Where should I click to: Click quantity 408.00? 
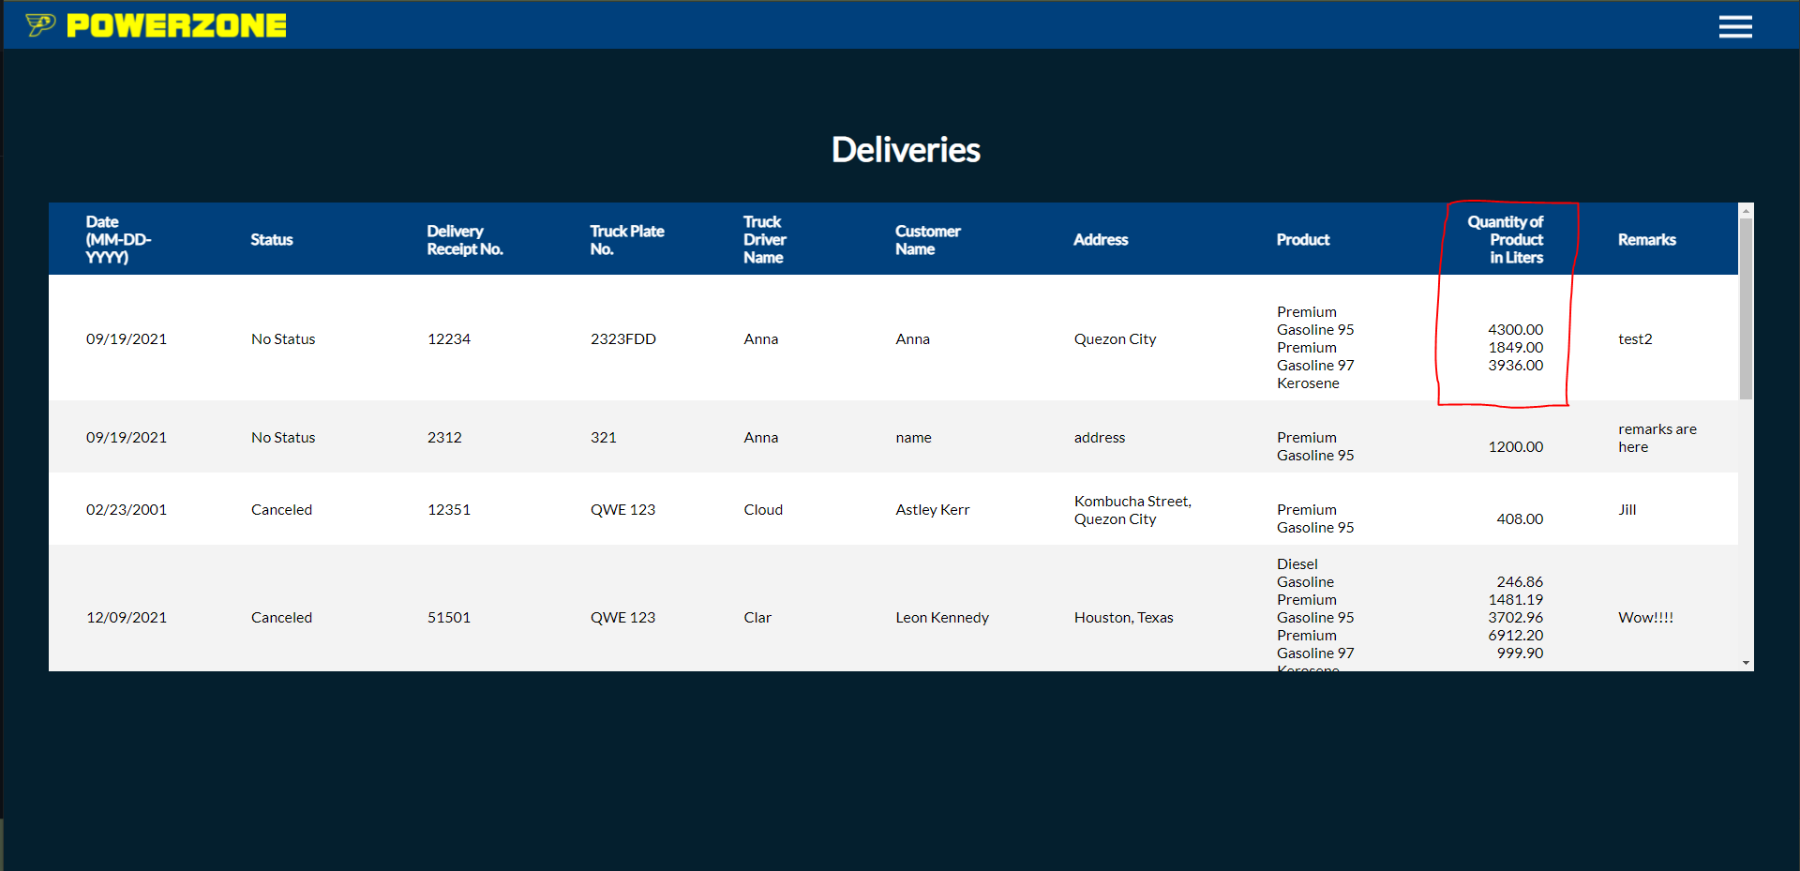point(1520,519)
